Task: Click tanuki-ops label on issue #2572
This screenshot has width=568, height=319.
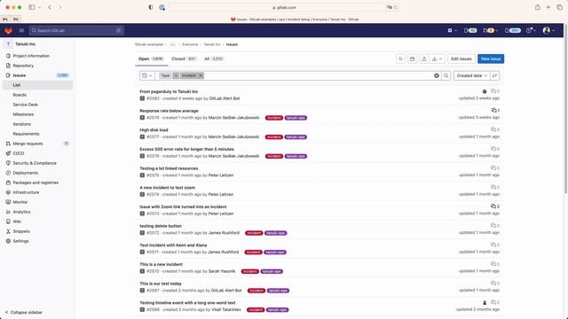Action: tap(276, 233)
